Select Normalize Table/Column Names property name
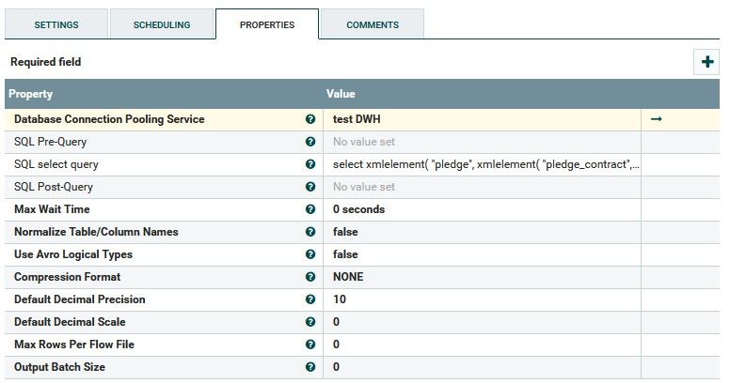This screenshot has width=730, height=383. pos(96,232)
